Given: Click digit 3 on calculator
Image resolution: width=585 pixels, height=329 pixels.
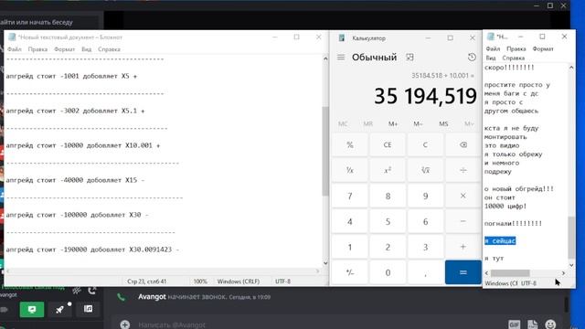Looking at the screenshot, I should 425,247.
